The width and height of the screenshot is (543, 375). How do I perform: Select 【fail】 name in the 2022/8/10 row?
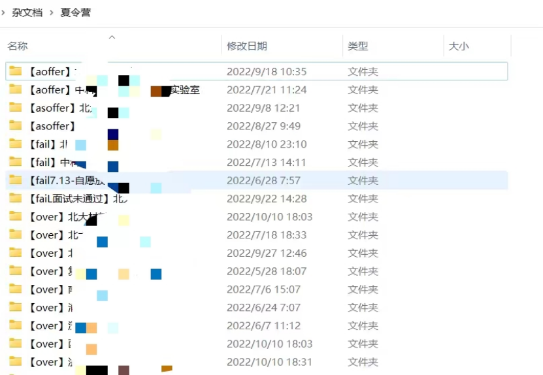42,144
